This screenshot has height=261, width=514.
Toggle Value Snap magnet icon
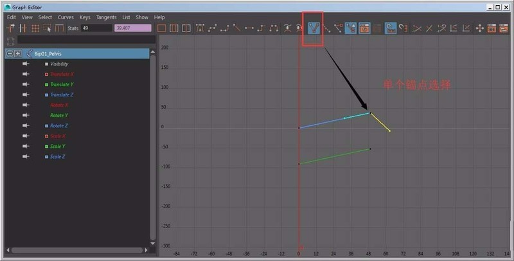coord(403,28)
